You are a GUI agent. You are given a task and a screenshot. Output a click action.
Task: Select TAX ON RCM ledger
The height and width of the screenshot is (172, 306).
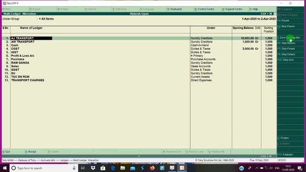(20, 77)
